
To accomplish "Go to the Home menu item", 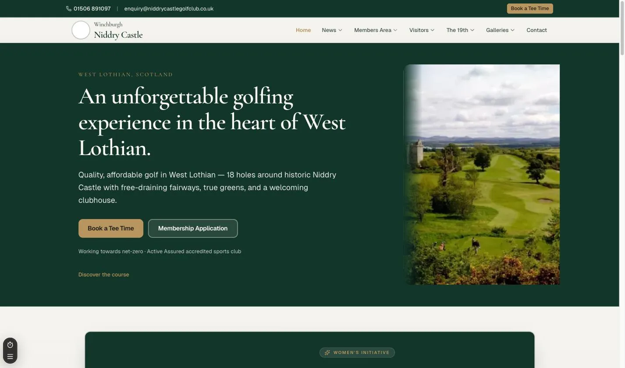I will click(x=303, y=30).
